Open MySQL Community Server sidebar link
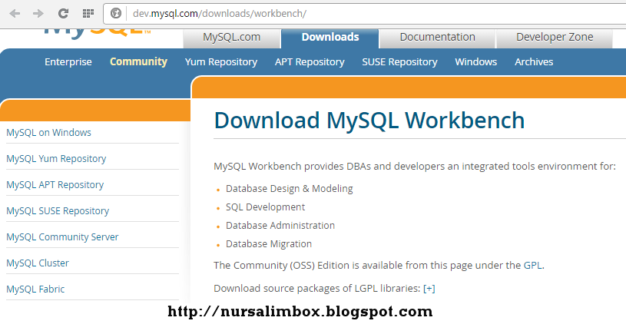The width and height of the screenshot is (626, 334). pyautogui.click(x=63, y=237)
